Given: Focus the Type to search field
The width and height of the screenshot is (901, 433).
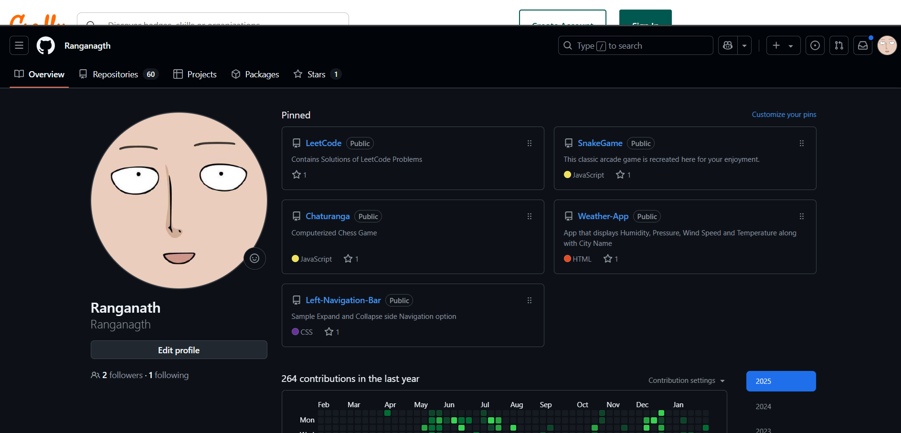Looking at the screenshot, I should click(636, 45).
